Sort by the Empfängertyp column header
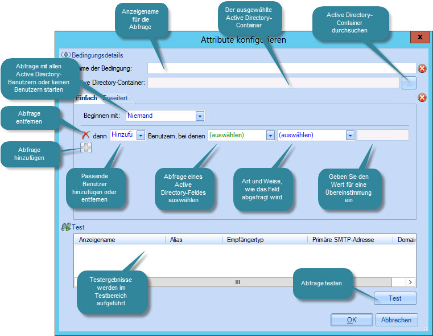Image resolution: width=433 pixels, height=336 pixels. click(x=265, y=240)
